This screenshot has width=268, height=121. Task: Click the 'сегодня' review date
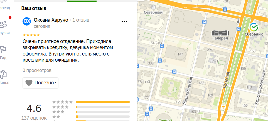point(42,26)
